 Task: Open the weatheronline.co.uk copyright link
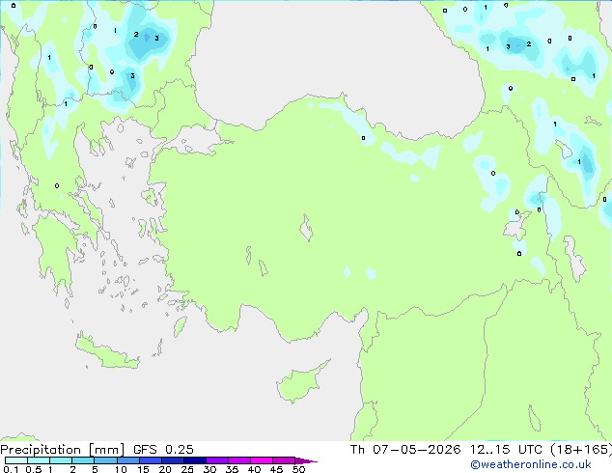pyautogui.click(x=530, y=464)
